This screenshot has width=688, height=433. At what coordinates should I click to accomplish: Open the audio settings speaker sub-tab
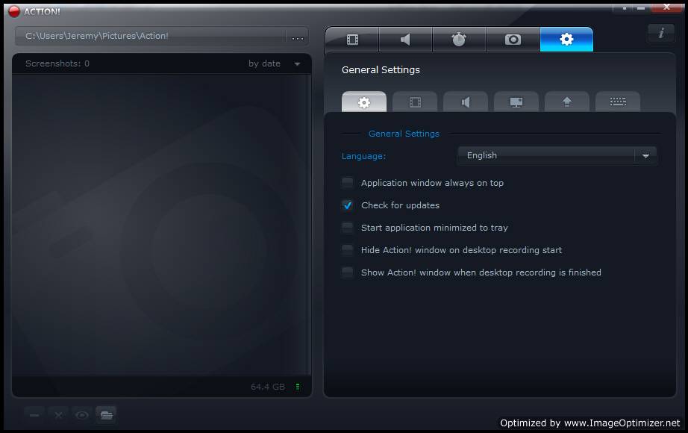tap(466, 102)
